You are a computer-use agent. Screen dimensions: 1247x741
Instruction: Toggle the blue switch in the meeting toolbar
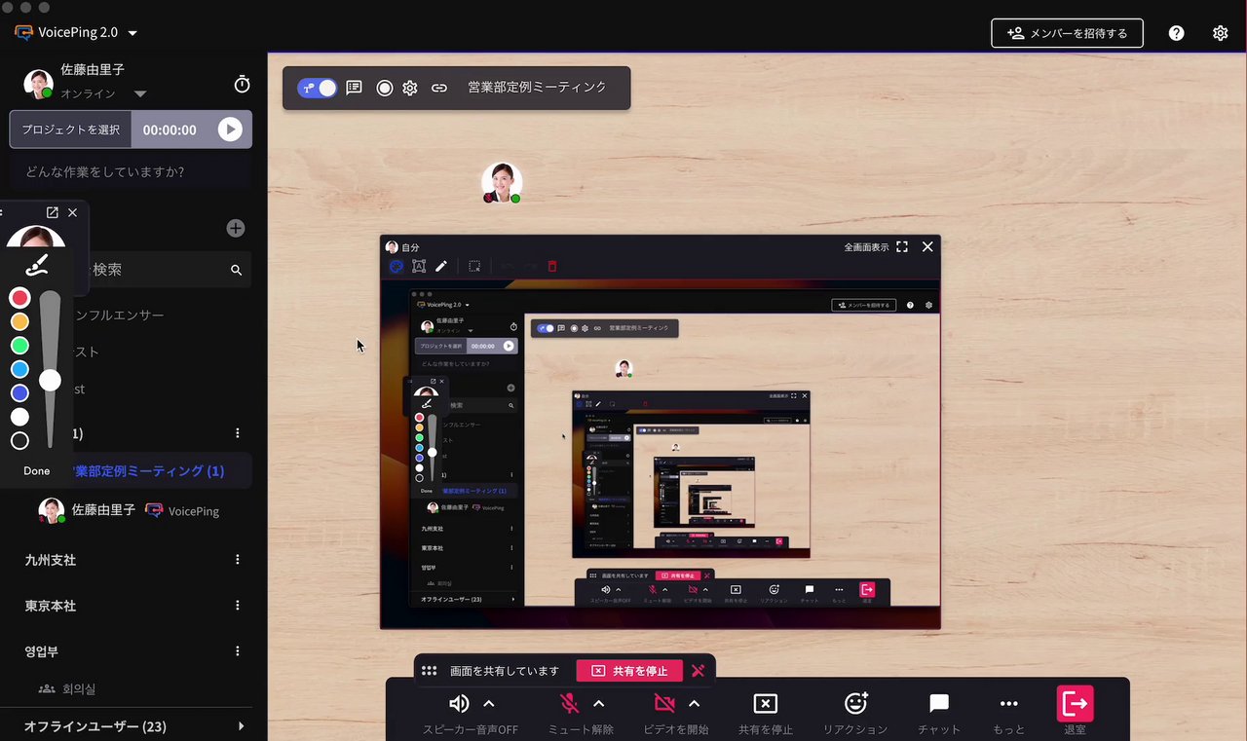pos(318,88)
